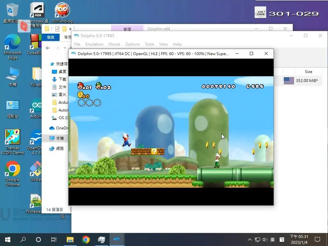Screen dimensions: 328x246
Task: Open notification center icon
Action: 317,240
